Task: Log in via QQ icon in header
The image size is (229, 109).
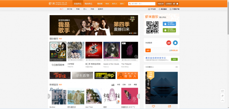Action: tap(177, 4)
